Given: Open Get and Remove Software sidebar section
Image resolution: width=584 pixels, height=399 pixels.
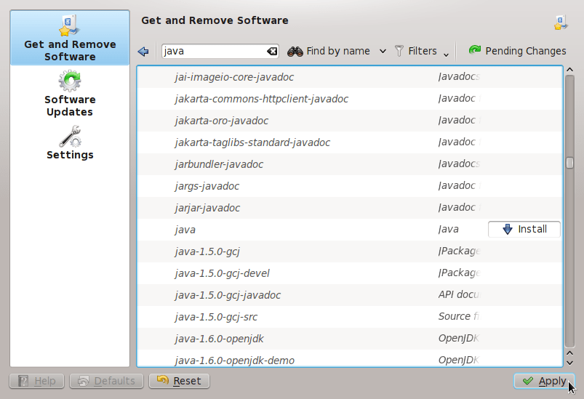Looking at the screenshot, I should click(70, 38).
